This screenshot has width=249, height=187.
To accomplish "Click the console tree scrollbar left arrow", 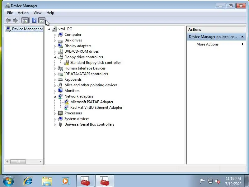I will point(7,161).
